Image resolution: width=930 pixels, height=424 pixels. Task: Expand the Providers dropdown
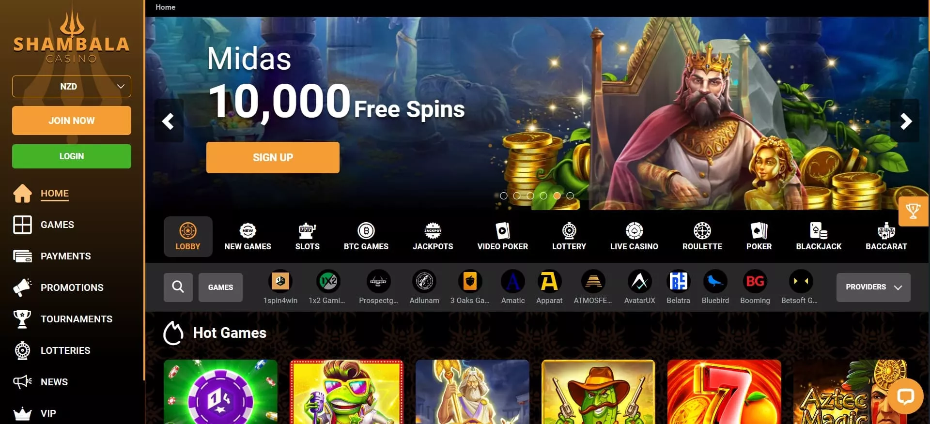(873, 287)
